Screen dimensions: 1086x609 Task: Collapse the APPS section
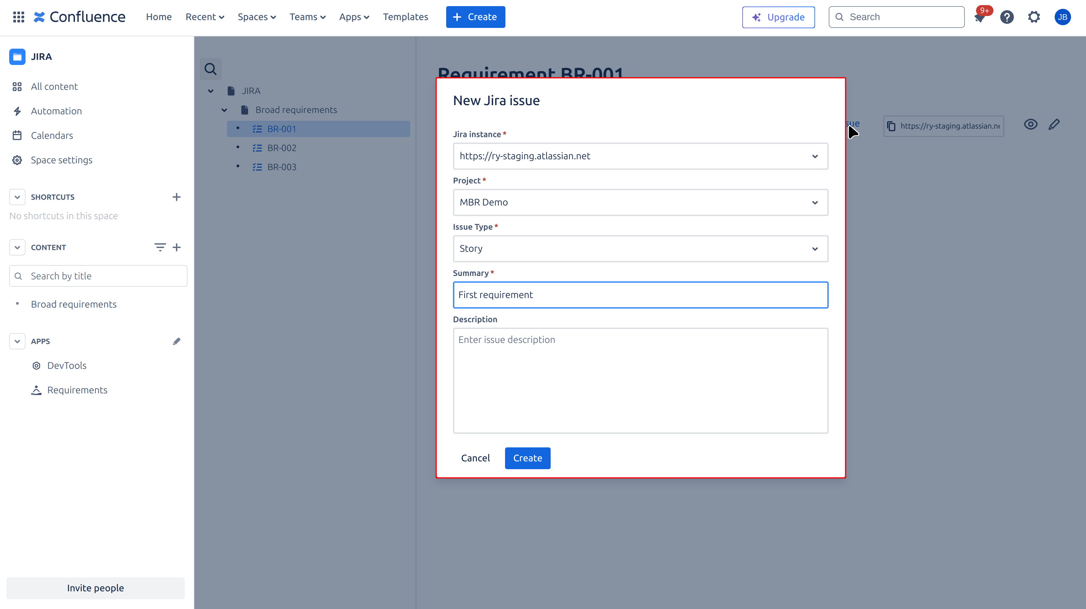[x=17, y=341]
